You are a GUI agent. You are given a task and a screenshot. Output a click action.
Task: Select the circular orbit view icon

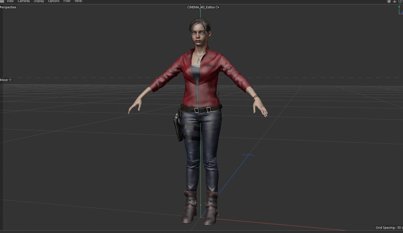pos(400,1)
